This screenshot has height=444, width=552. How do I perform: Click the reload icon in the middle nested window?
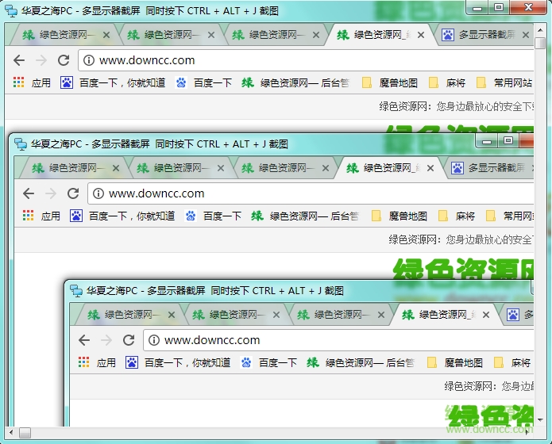pyautogui.click(x=73, y=193)
